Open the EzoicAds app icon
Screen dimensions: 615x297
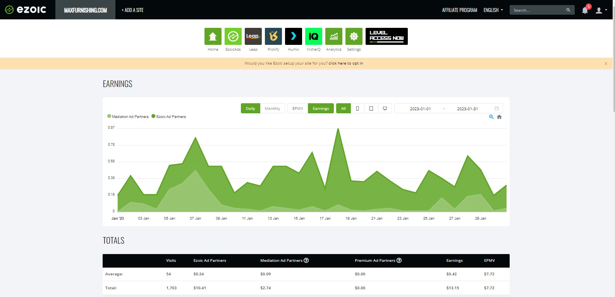click(x=233, y=36)
